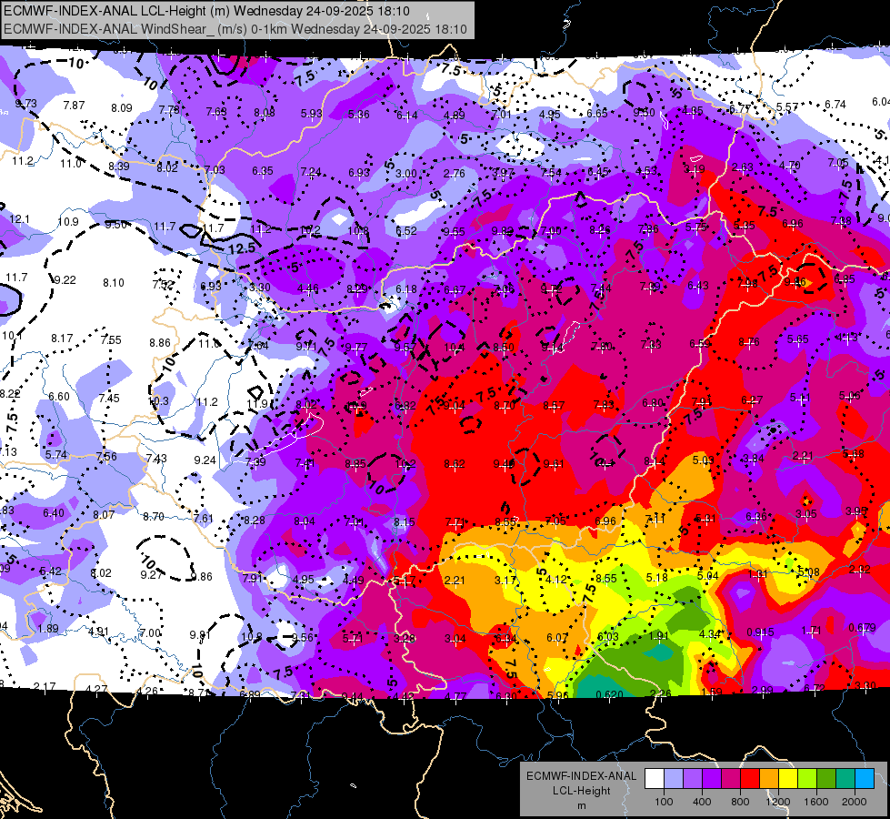Click the shear value '9.27'
Image resolution: width=890 pixels, height=819 pixels.
152,574
